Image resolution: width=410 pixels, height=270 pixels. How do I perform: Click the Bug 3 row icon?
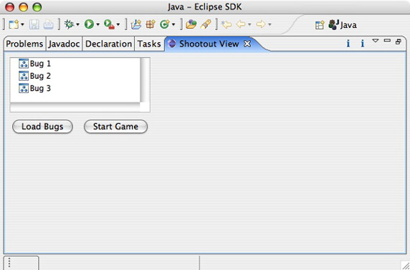pos(24,88)
